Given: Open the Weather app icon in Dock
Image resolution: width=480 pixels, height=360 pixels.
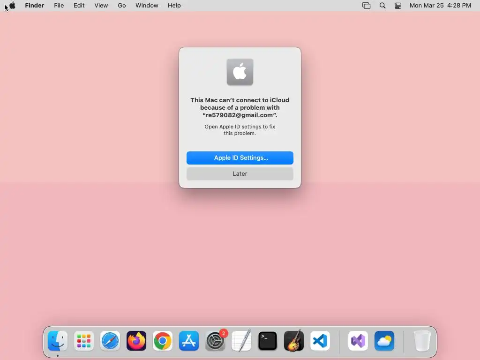Looking at the screenshot, I should (384, 341).
